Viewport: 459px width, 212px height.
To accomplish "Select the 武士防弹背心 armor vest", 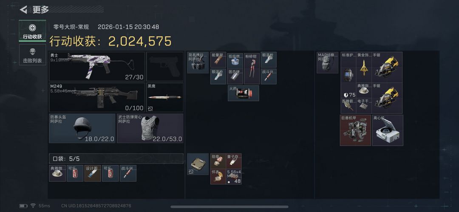I will [x=150, y=128].
